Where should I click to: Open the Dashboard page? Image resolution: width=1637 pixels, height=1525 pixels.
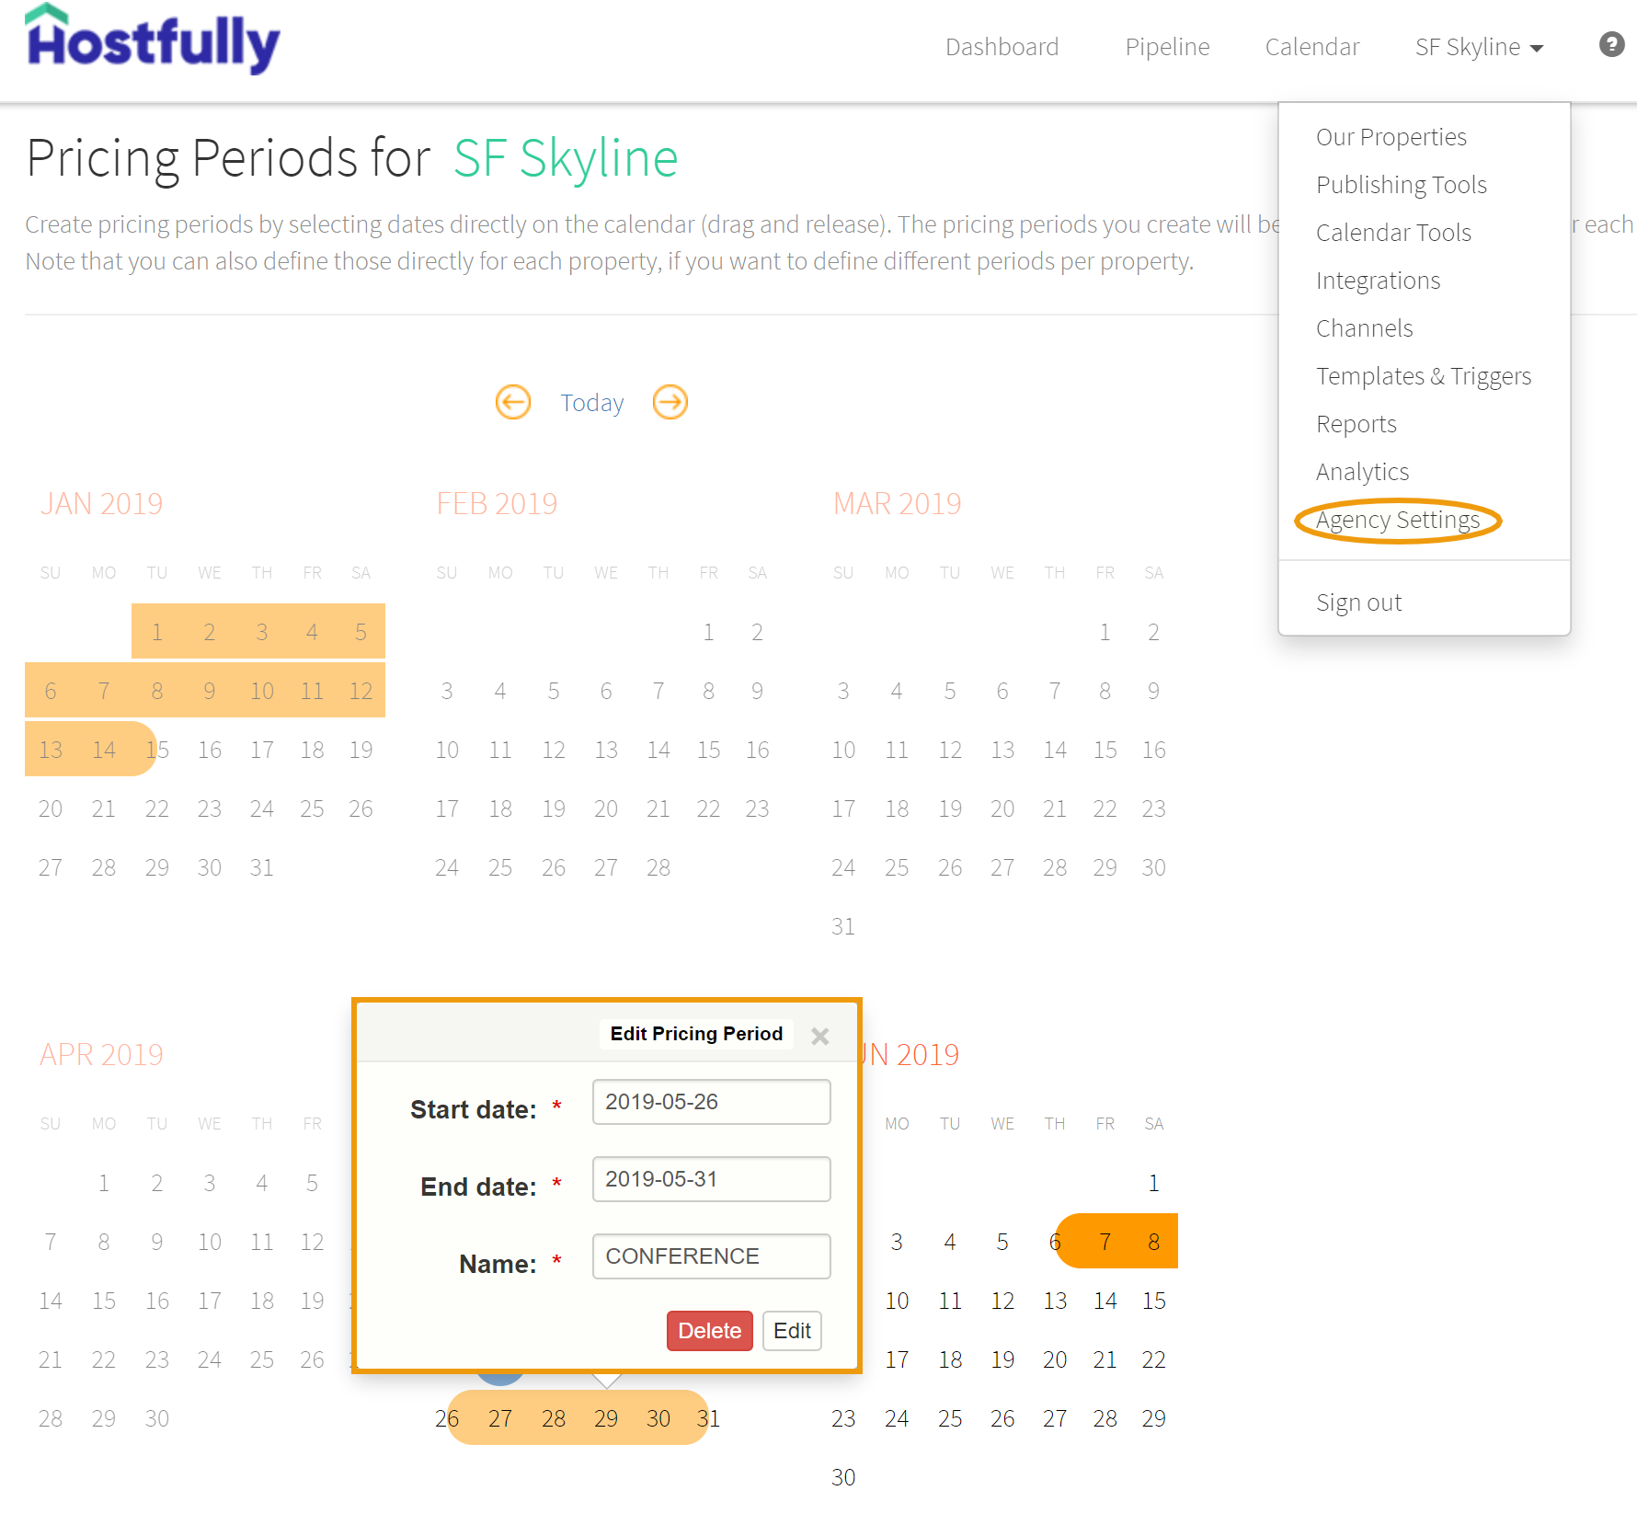[1002, 47]
